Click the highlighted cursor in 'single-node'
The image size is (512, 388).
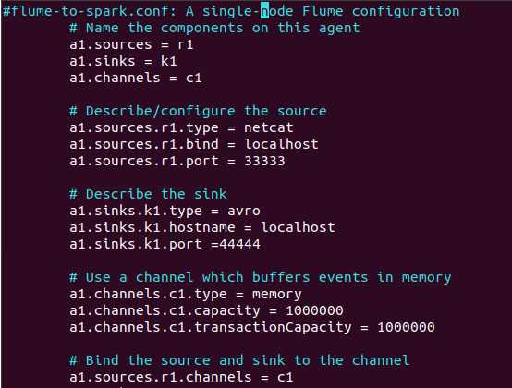(x=264, y=11)
